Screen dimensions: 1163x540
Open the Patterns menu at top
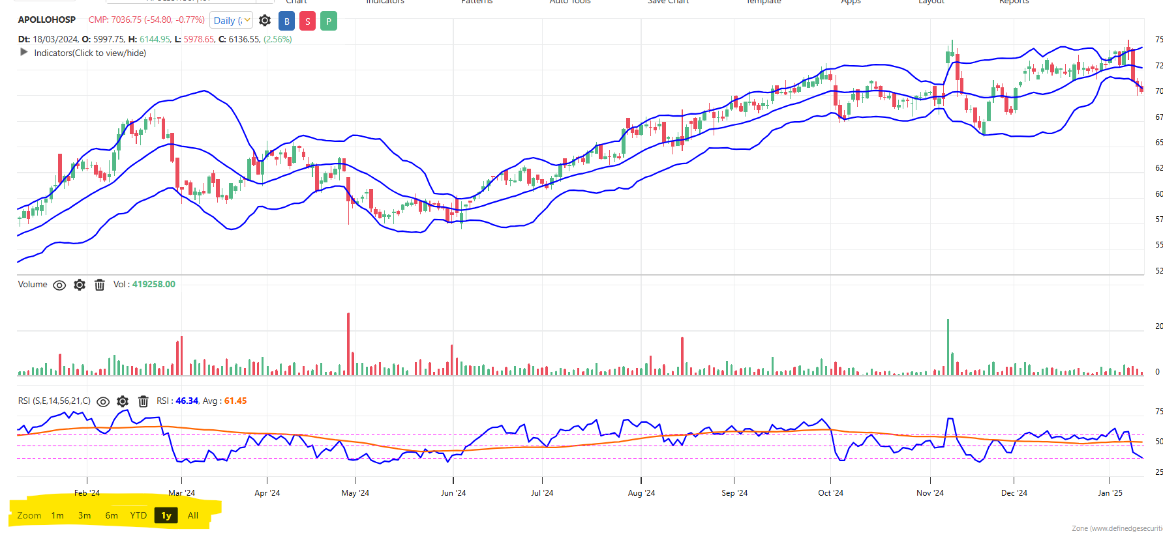click(477, 2)
